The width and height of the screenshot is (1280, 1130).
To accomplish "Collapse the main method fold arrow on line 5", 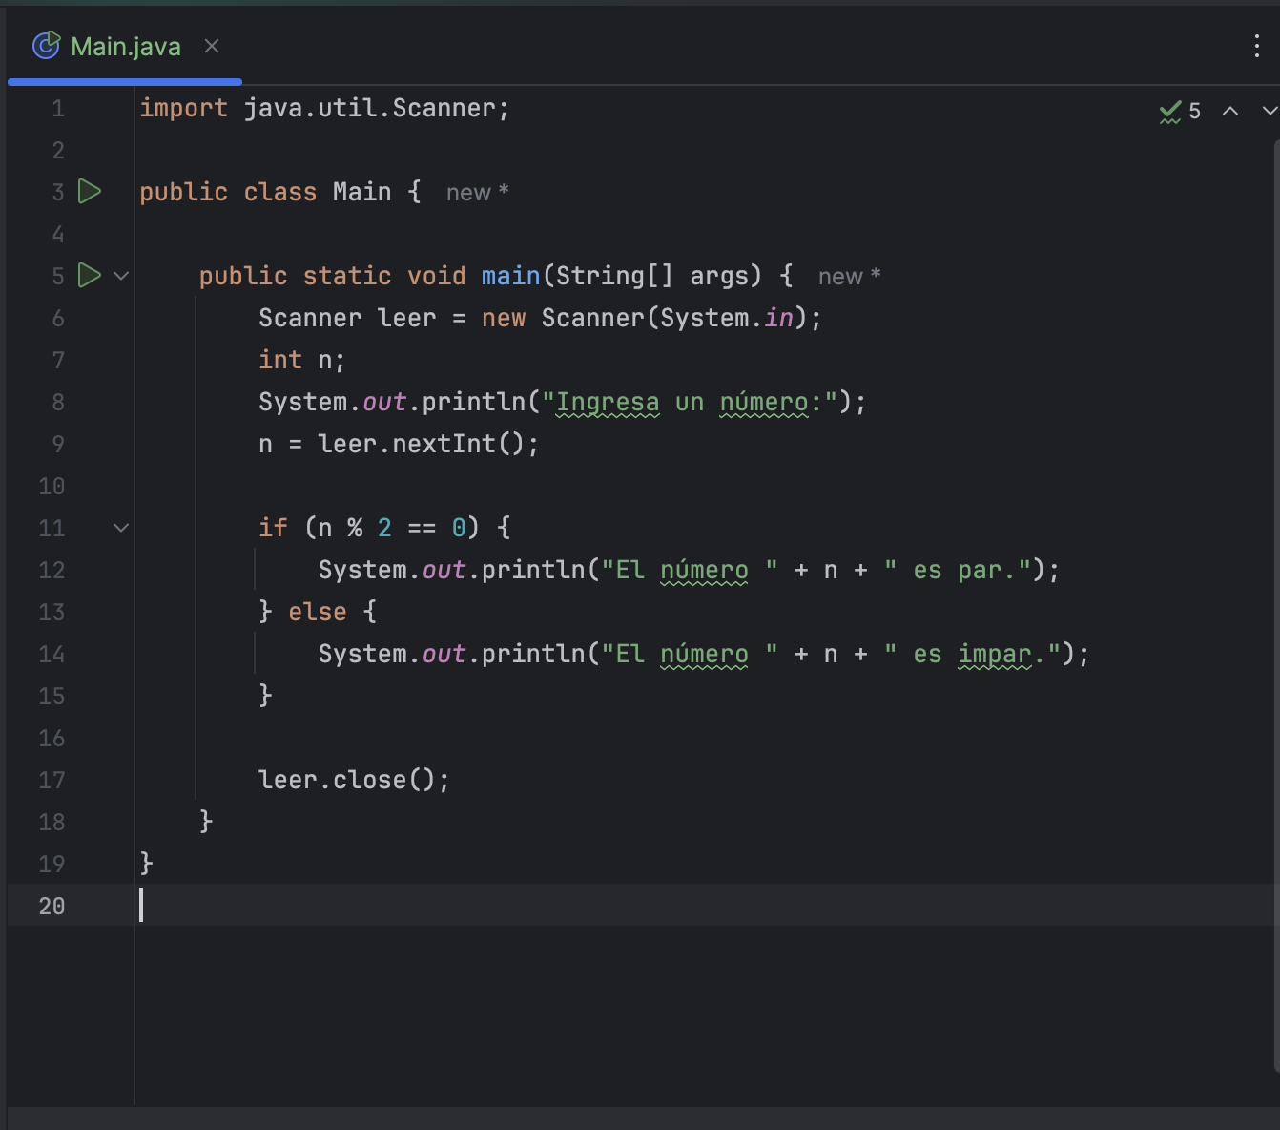I will (x=121, y=275).
